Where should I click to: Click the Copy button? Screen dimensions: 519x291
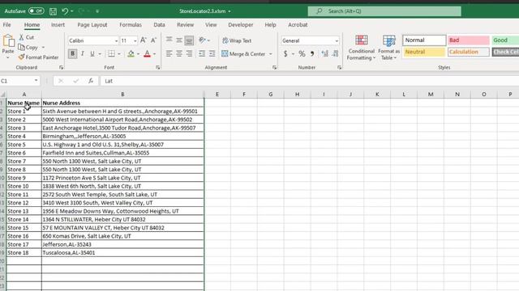pyautogui.click(x=28, y=47)
